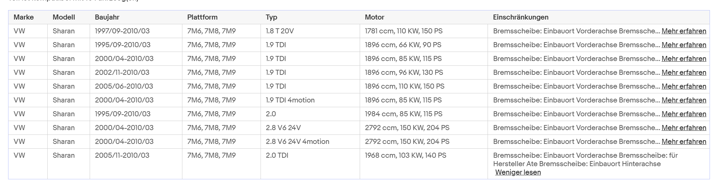Image resolution: width=715 pixels, height=182 pixels.
Task: Click Mehr erfahren for 2.8 V6 24V 4motion
Action: (684, 142)
